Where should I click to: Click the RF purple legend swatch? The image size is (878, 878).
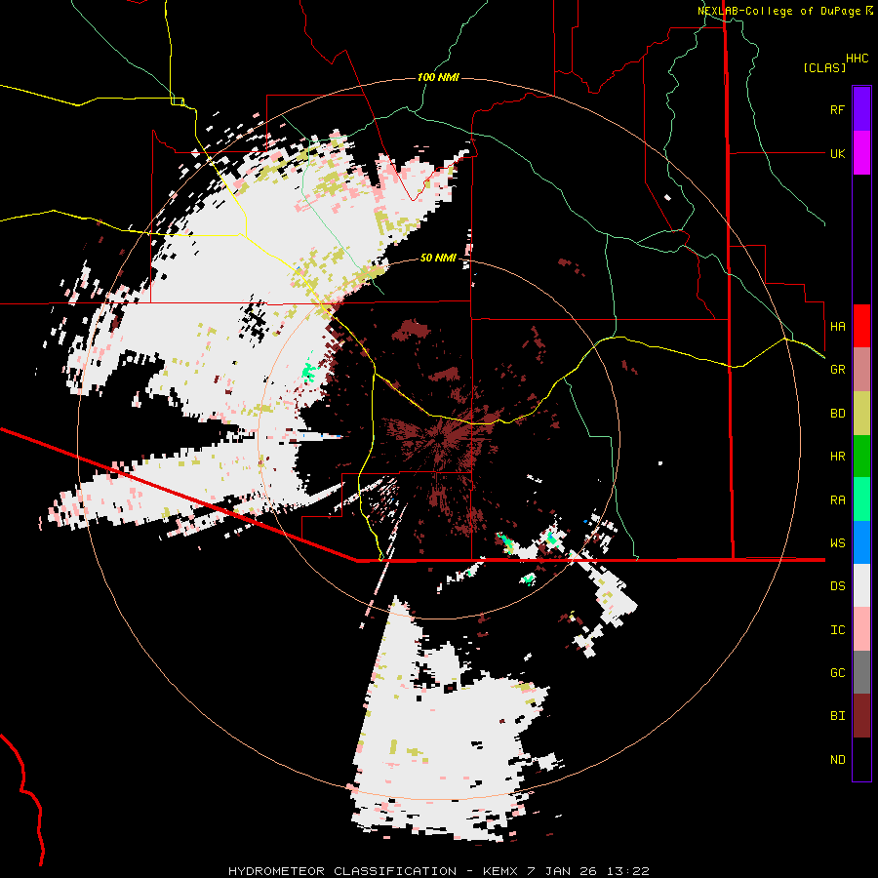point(861,109)
